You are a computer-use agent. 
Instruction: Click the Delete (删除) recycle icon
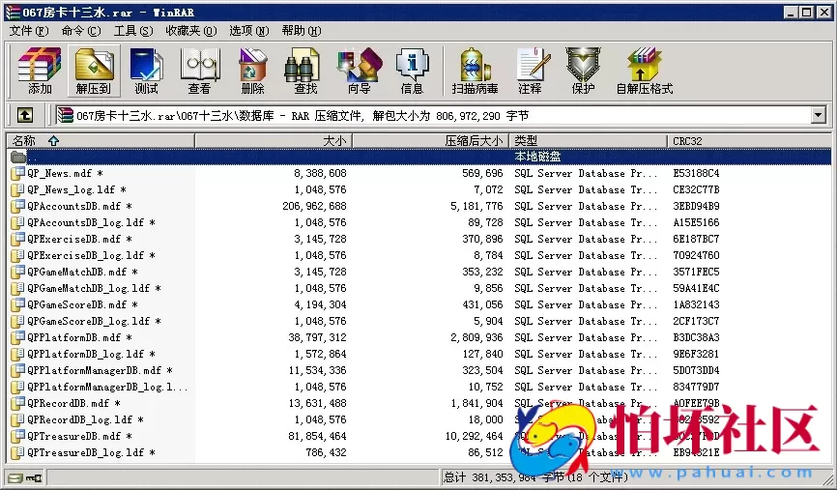pyautogui.click(x=252, y=71)
